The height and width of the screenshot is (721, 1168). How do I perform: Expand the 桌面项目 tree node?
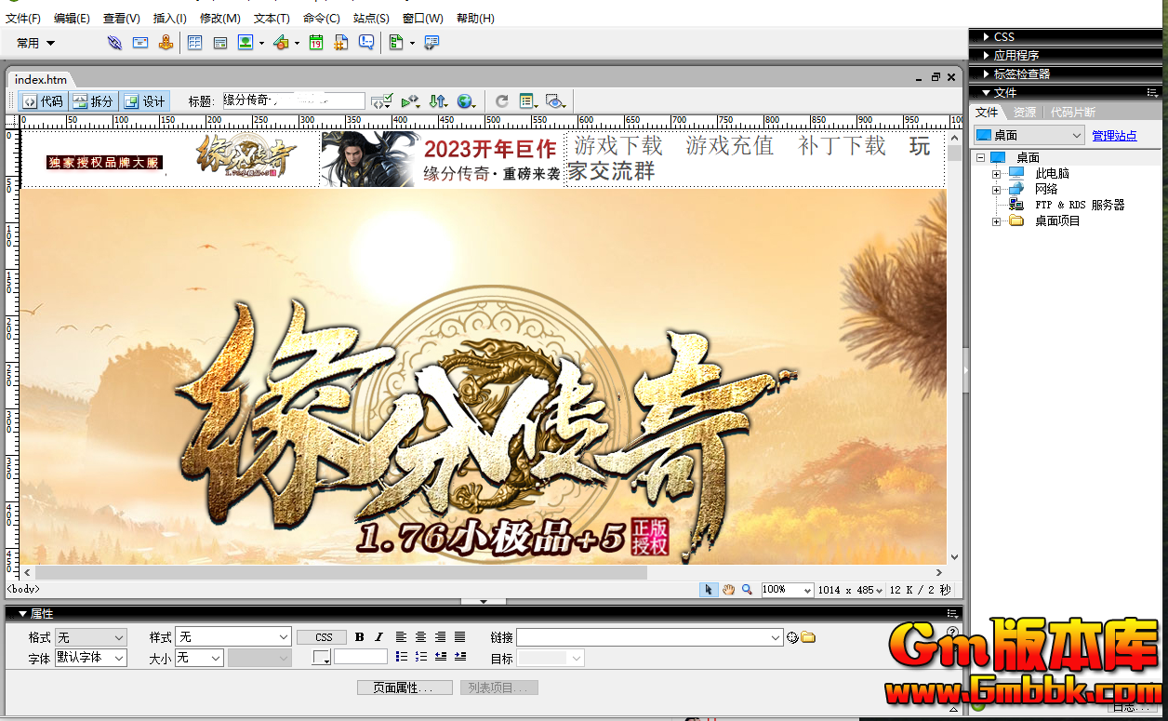tap(996, 221)
